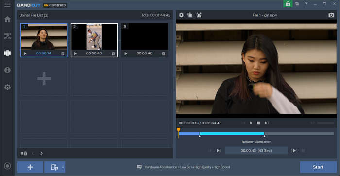Select the girl video thumbnail numbered 1
The width and height of the screenshot is (340, 176).
tap(44, 36)
